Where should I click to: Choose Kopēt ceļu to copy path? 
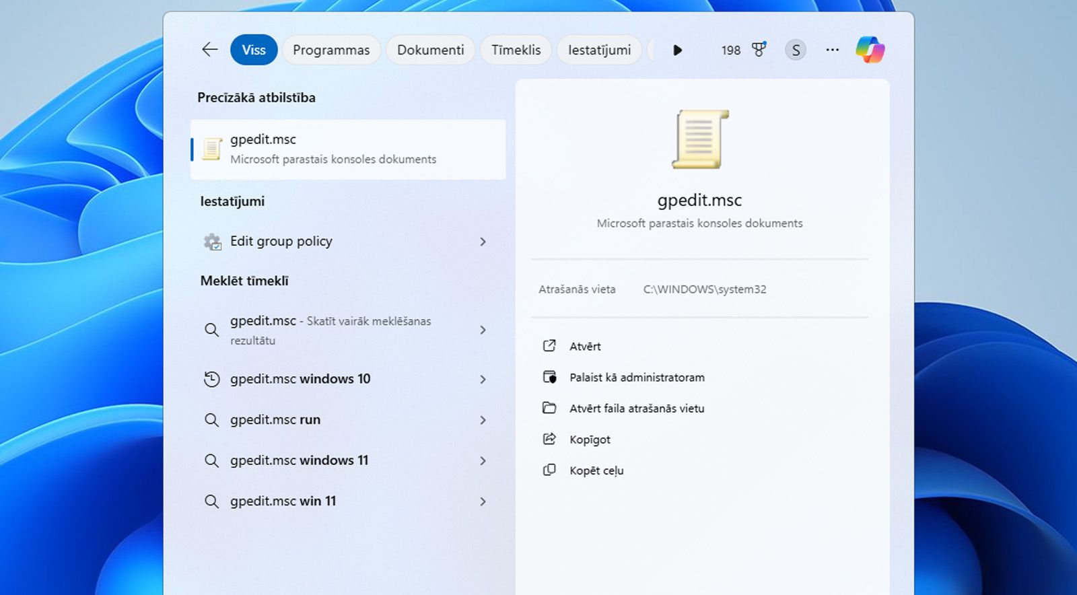pos(596,470)
